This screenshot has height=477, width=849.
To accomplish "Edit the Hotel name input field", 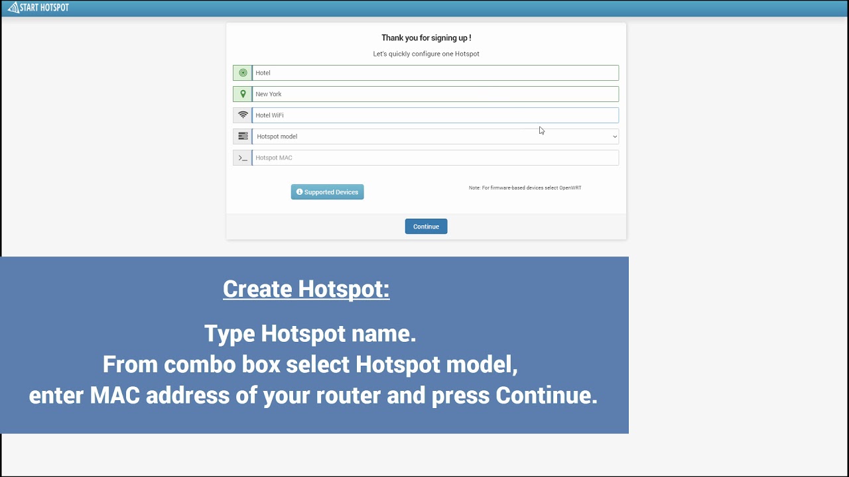I will click(x=435, y=73).
